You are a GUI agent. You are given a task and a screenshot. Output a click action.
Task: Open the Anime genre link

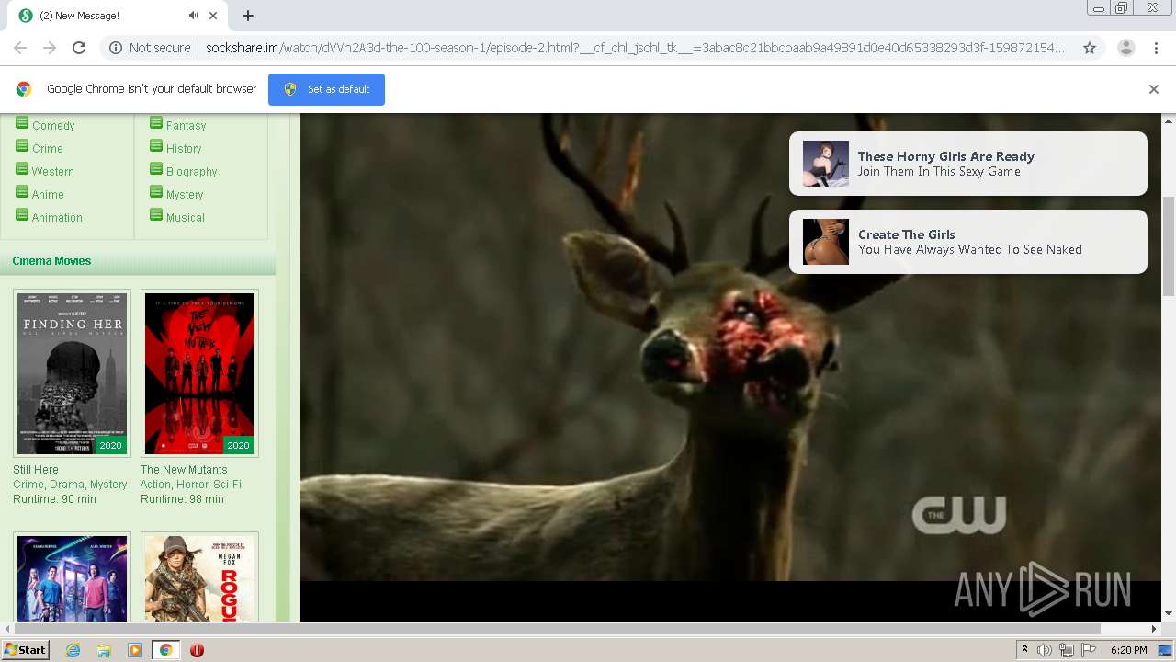[48, 195]
